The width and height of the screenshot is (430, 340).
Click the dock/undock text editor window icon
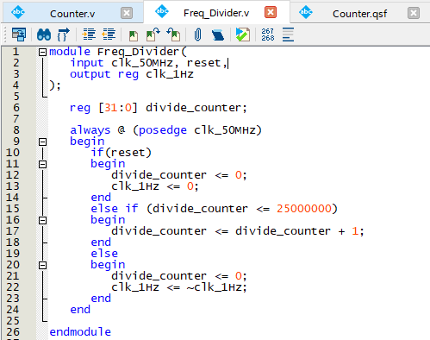point(19,35)
